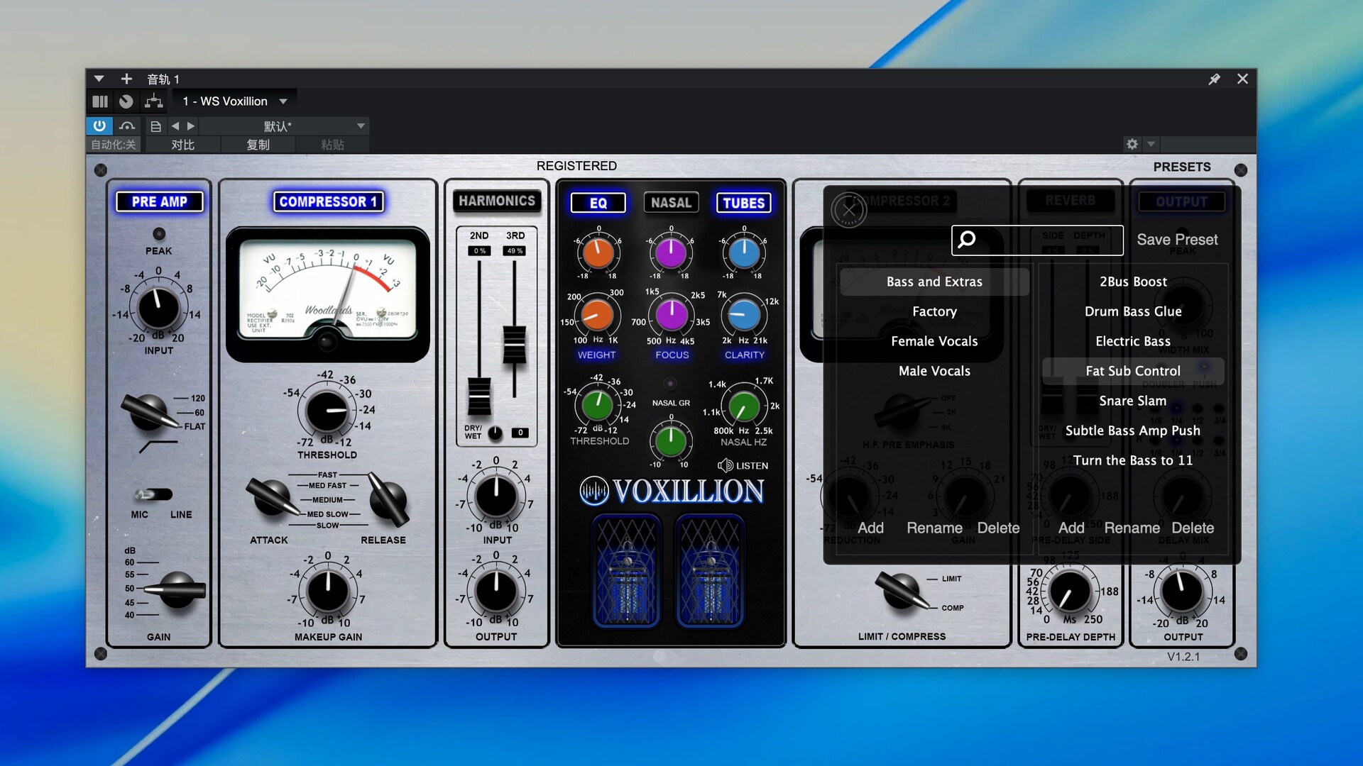Close preset browser with circled X
This screenshot has height=766, width=1363.
coord(849,210)
